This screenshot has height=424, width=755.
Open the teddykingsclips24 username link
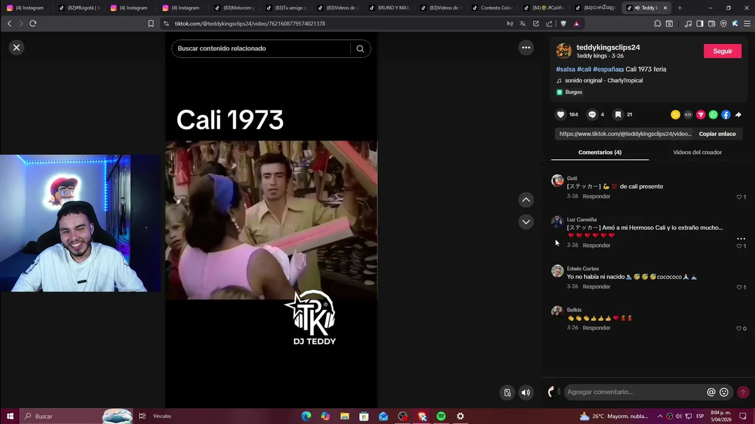click(x=608, y=47)
